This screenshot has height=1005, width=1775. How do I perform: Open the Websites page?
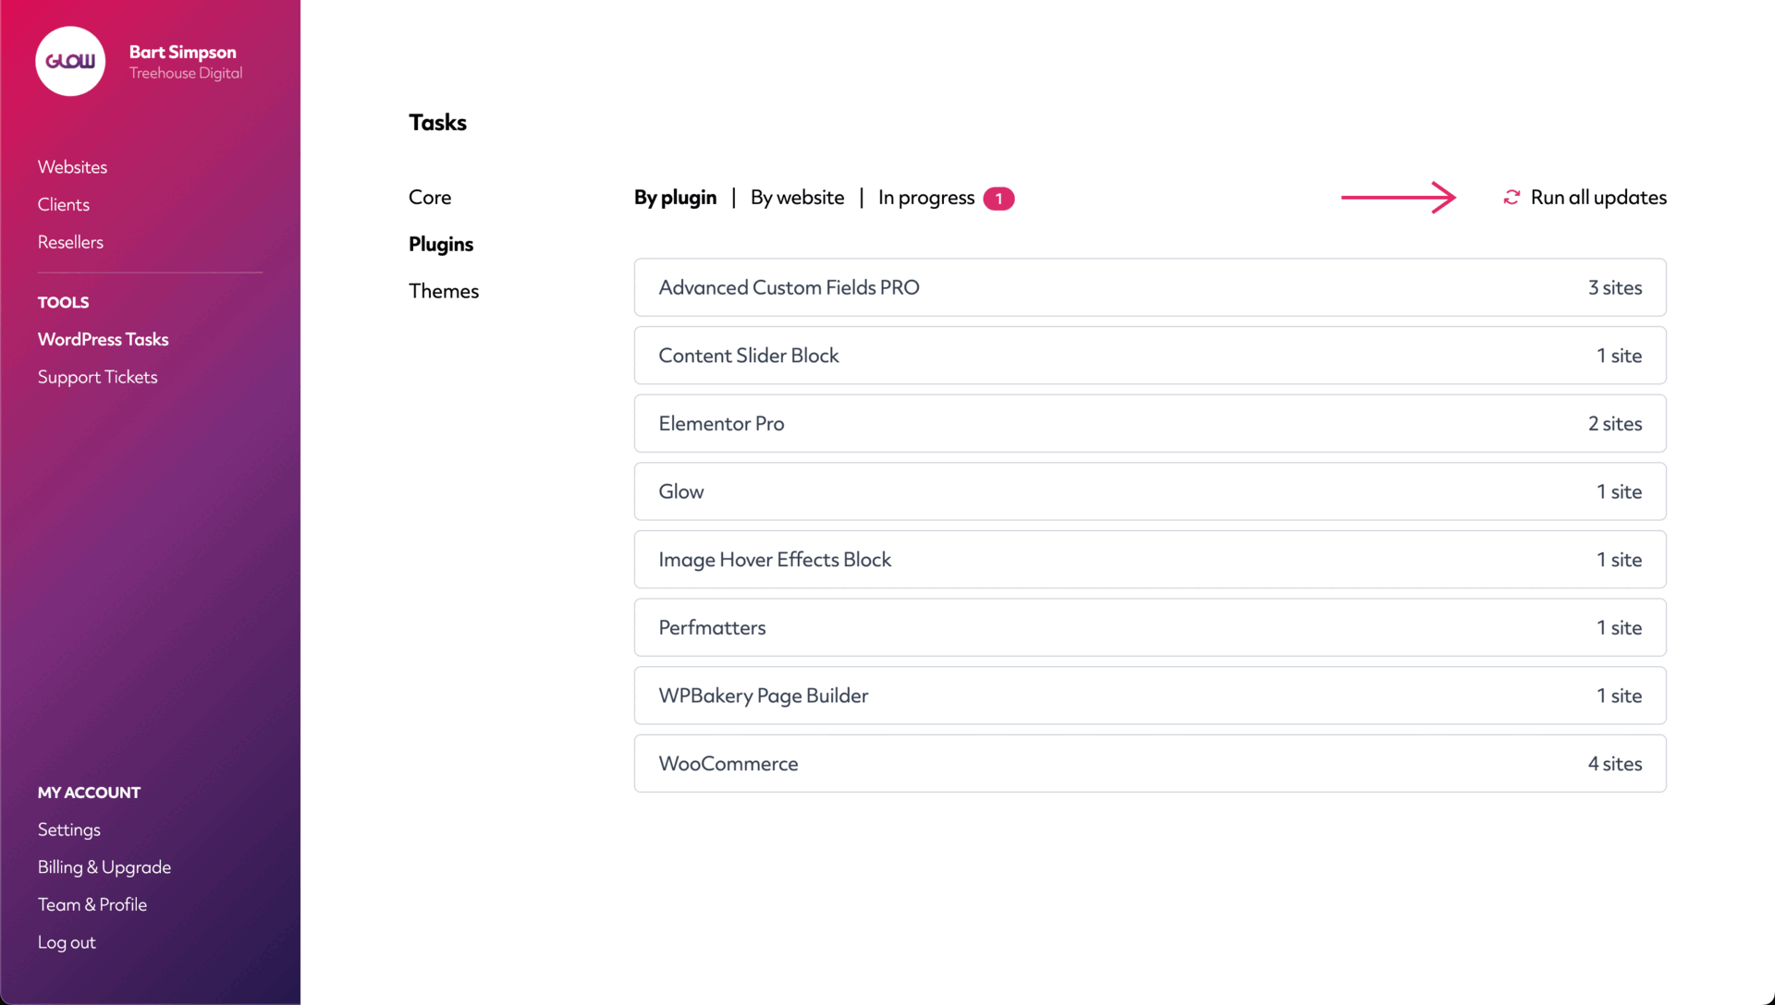[72, 167]
